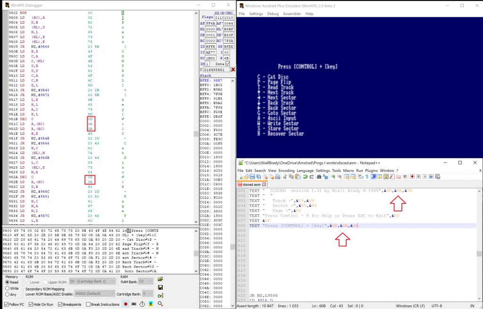This screenshot has height=309, width=483.
Task: Click red breakpoint dot button in debugger
Action: pos(125,304)
